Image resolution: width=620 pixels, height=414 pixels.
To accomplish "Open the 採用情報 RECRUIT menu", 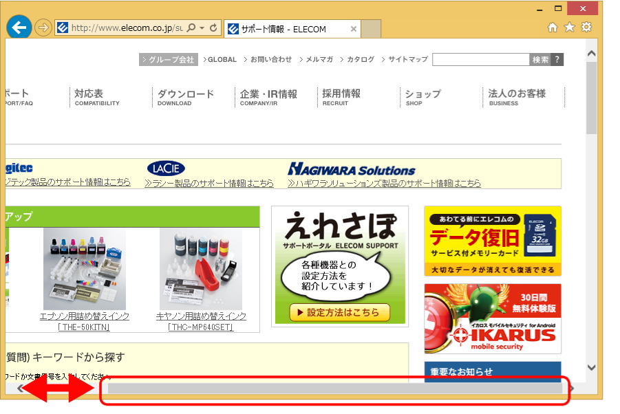I will [x=341, y=97].
